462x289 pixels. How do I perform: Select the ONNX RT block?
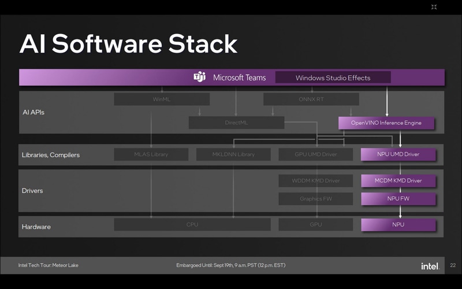[x=311, y=99]
